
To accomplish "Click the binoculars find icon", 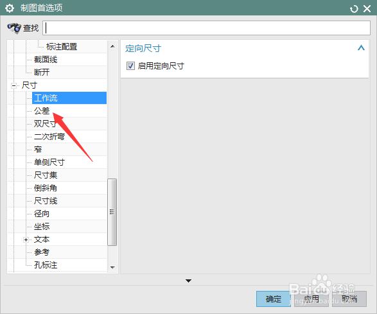I will click(x=14, y=28).
